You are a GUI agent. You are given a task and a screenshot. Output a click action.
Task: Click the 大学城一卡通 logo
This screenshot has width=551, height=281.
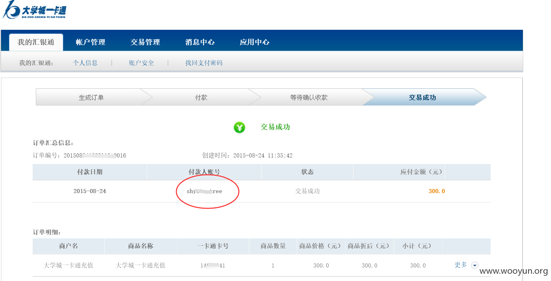[x=34, y=10]
